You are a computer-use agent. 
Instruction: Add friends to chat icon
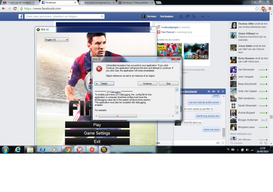coord(209,91)
